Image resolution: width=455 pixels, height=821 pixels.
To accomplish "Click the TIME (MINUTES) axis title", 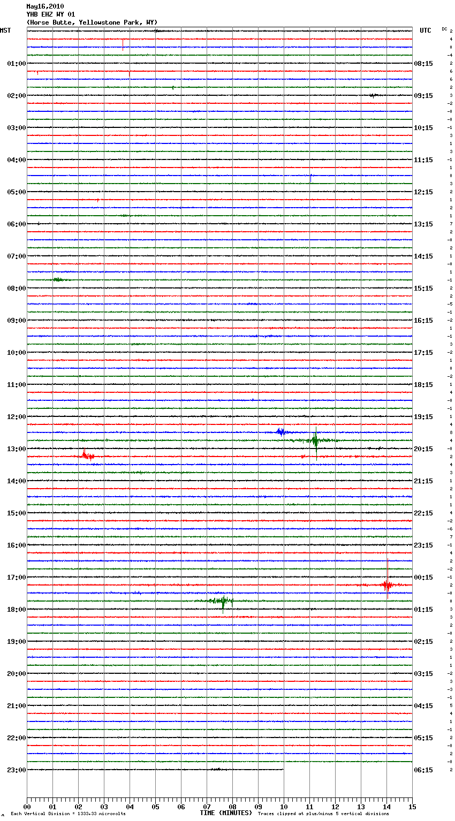I will pos(226,813).
